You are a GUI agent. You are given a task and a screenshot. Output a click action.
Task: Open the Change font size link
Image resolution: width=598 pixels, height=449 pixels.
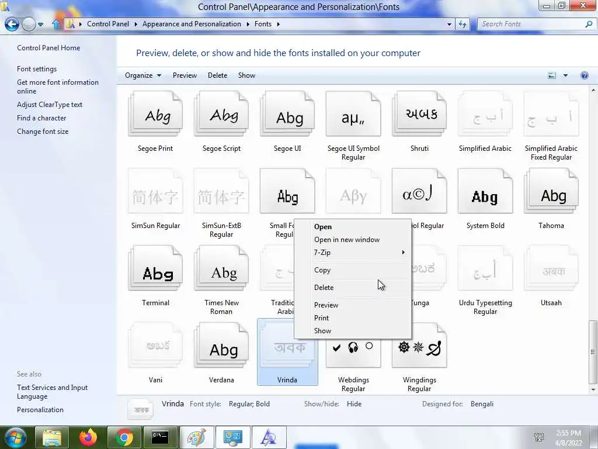point(42,132)
